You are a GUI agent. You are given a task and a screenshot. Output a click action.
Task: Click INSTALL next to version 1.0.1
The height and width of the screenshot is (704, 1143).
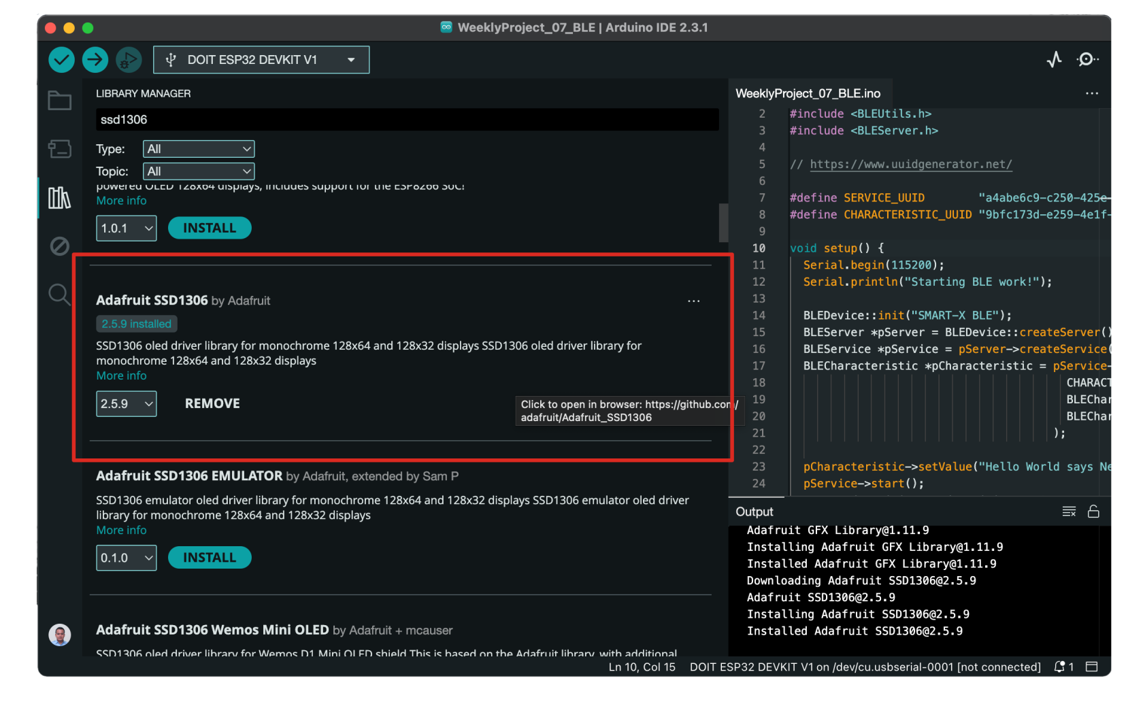coord(210,229)
